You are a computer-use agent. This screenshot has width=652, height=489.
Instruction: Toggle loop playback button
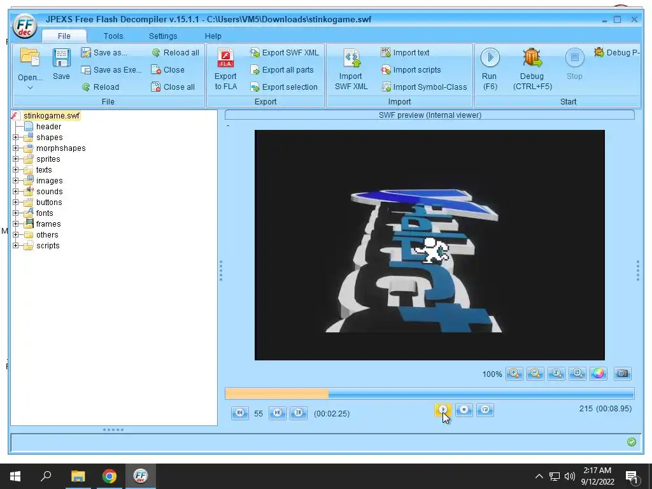tap(485, 410)
